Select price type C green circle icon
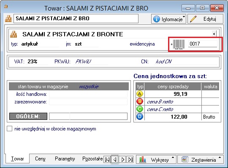 coord(140,109)
